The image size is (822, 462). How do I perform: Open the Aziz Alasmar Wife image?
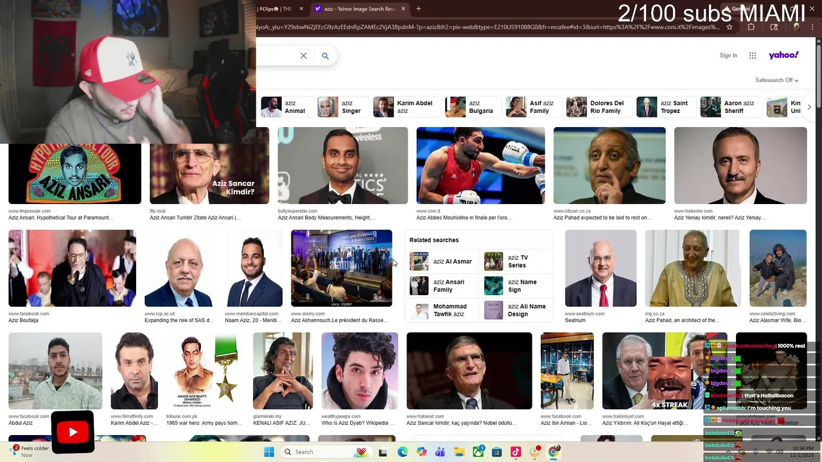point(778,268)
